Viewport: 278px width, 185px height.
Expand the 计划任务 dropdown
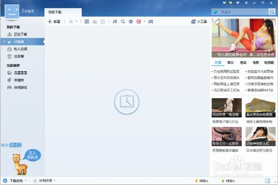[54, 180]
